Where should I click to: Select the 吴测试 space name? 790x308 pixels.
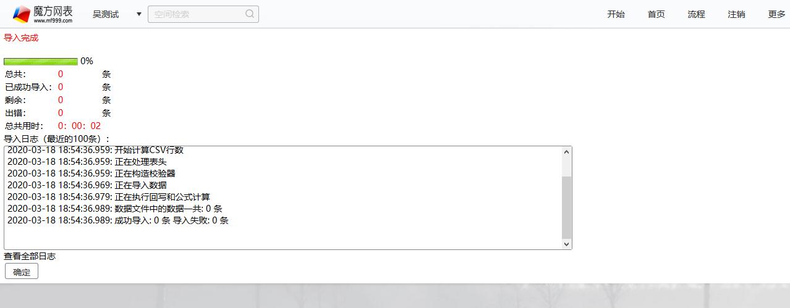(x=106, y=14)
